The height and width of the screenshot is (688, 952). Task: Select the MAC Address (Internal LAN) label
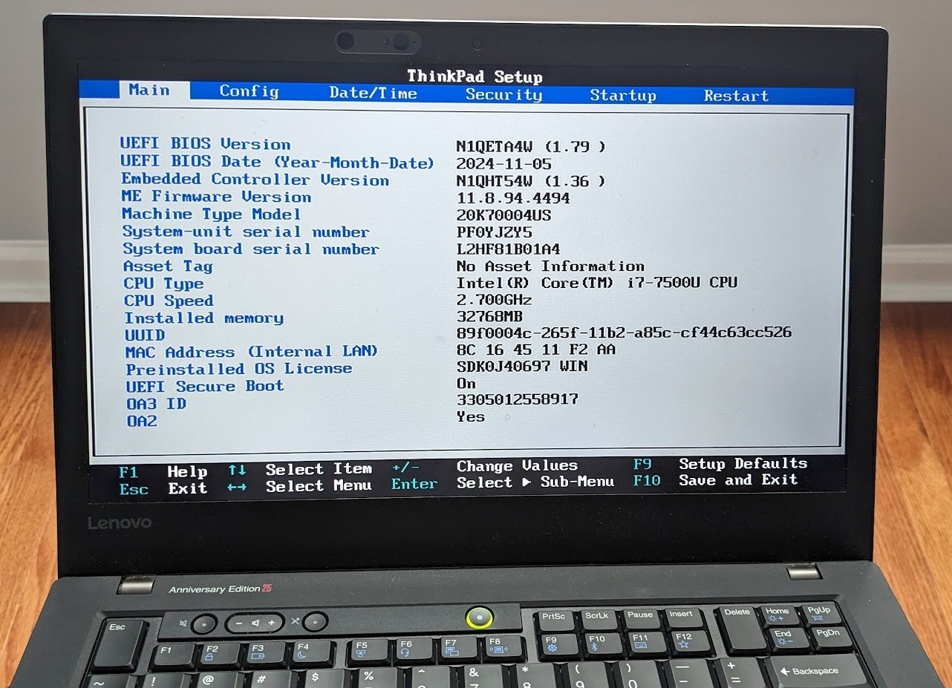coord(252,352)
